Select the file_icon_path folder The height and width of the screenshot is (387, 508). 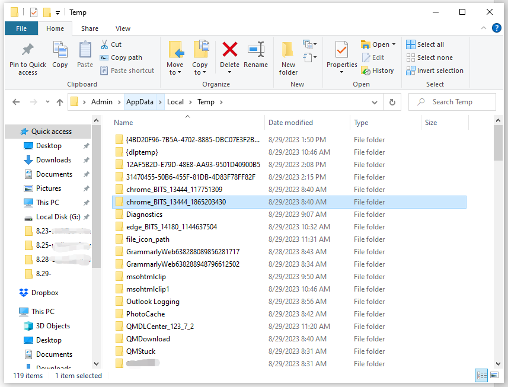pos(148,239)
